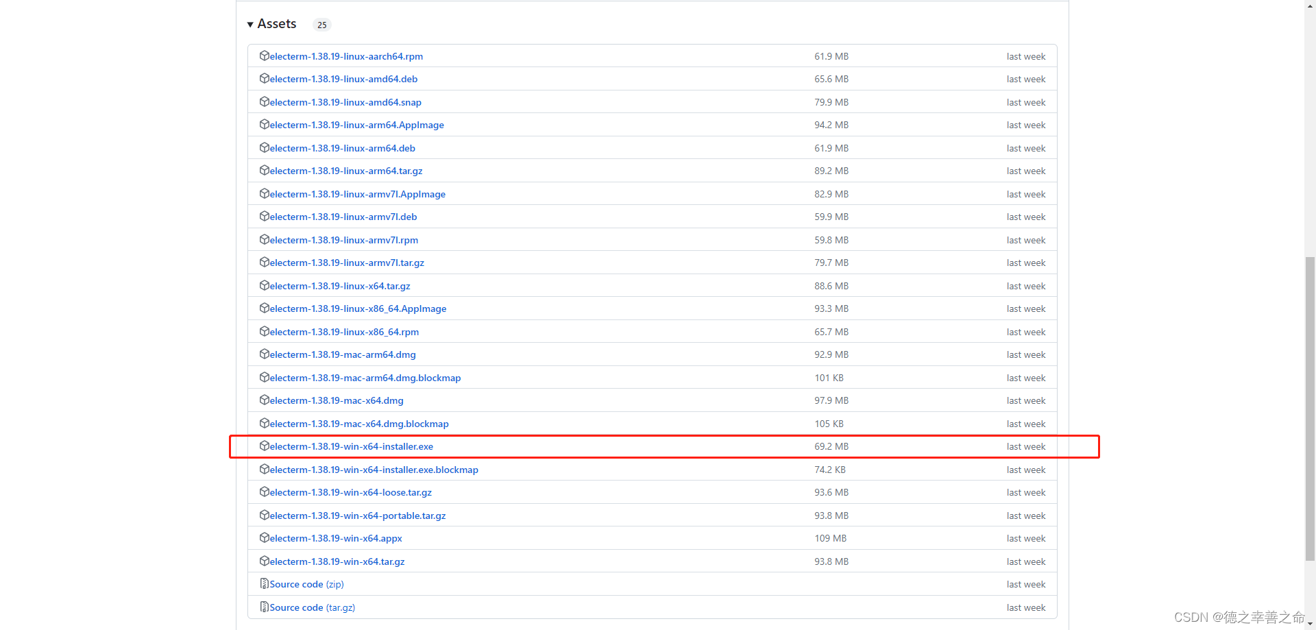This screenshot has width=1316, height=630.
Task: Download electerm-1.38.19-linux-amd64.deb
Action: [343, 79]
